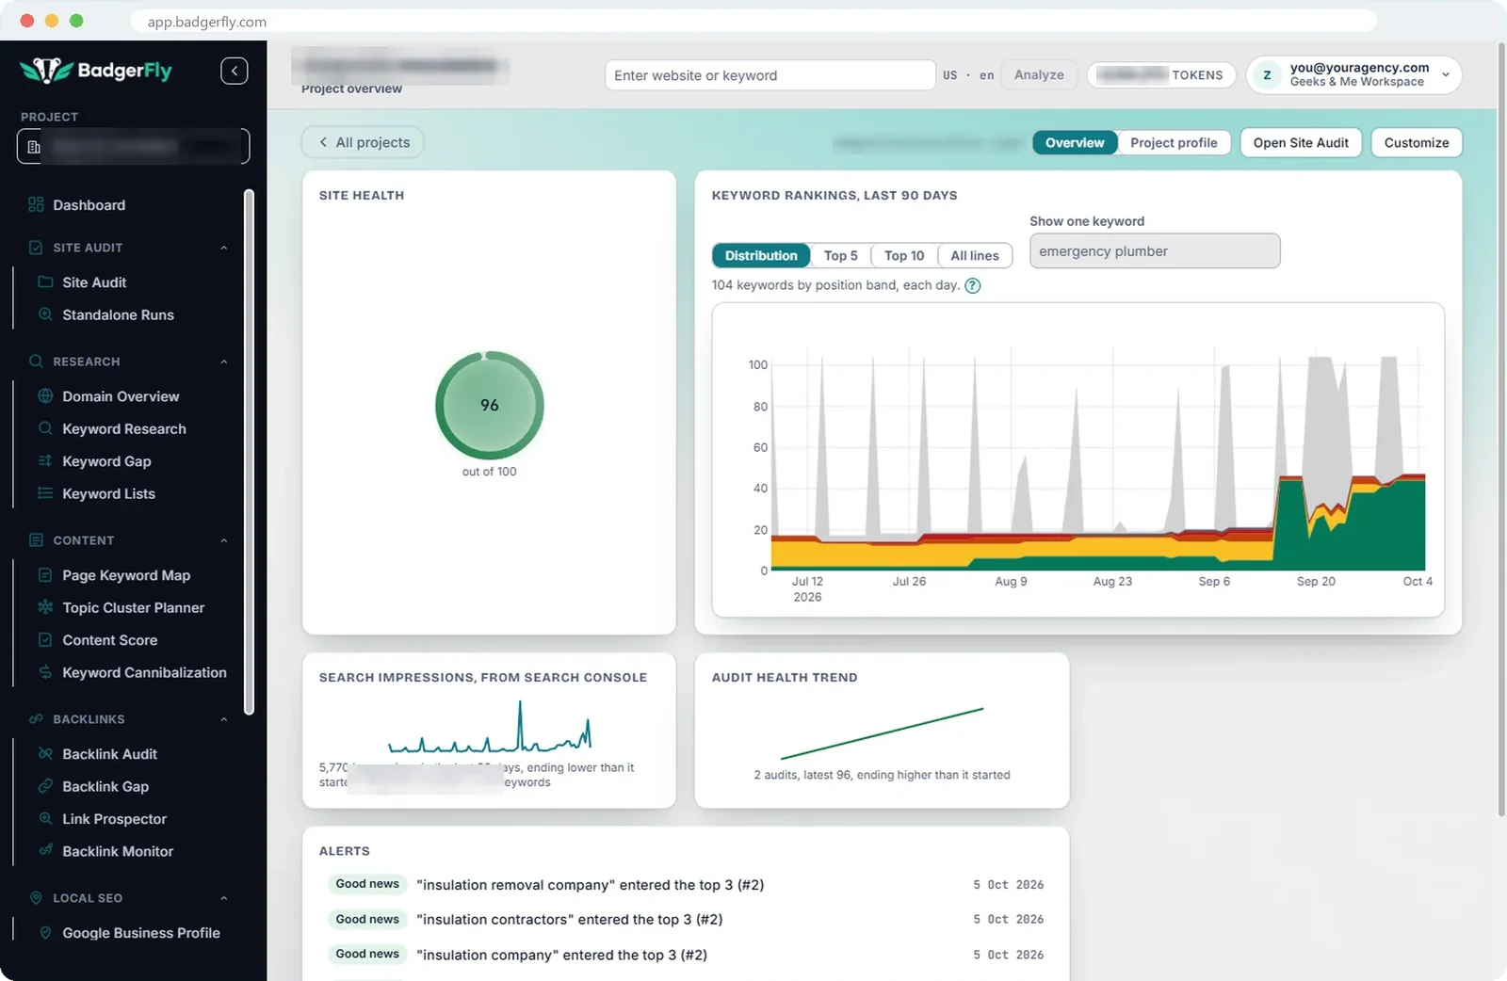Click the search impressions sparkline chart
The width and height of the screenshot is (1507, 981).
click(489, 727)
